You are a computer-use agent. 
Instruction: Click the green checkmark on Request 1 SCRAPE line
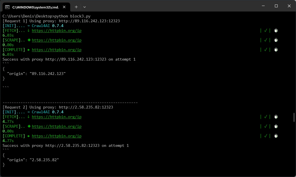pyautogui.click(x=265, y=40)
